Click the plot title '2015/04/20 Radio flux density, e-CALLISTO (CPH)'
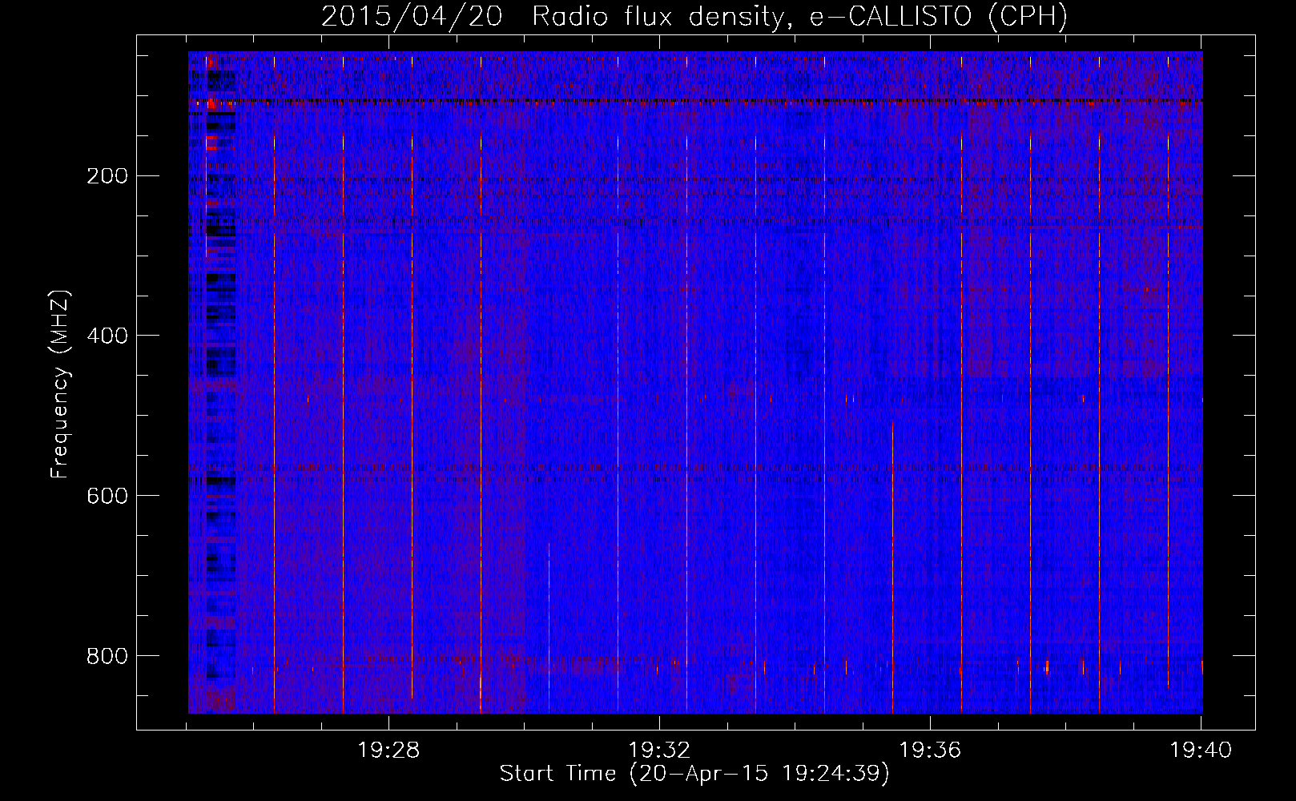Screen dimensions: 1296x801 [694, 16]
